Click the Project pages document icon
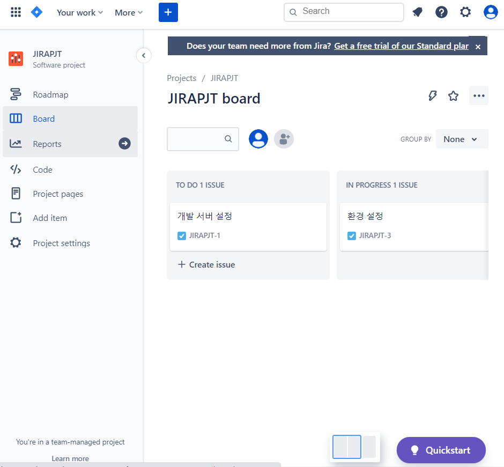 [x=16, y=193]
